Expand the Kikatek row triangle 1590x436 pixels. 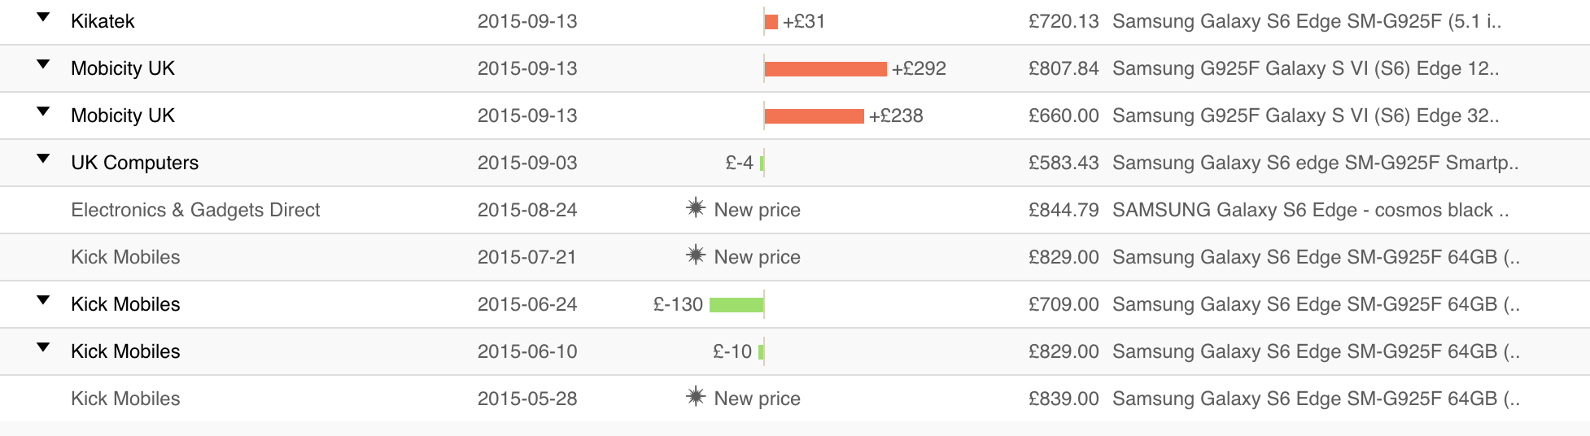pyautogui.click(x=43, y=17)
